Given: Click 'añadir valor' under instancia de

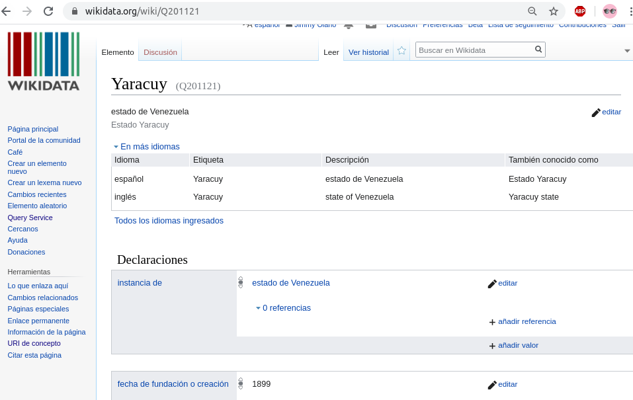Looking at the screenshot, I should 517,345.
